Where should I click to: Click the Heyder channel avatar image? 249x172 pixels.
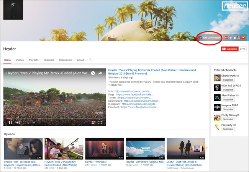click(13, 10)
